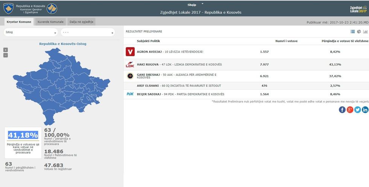This screenshot has width=369, height=187.
Task: Share results on Twitter
Action: click(357, 110)
